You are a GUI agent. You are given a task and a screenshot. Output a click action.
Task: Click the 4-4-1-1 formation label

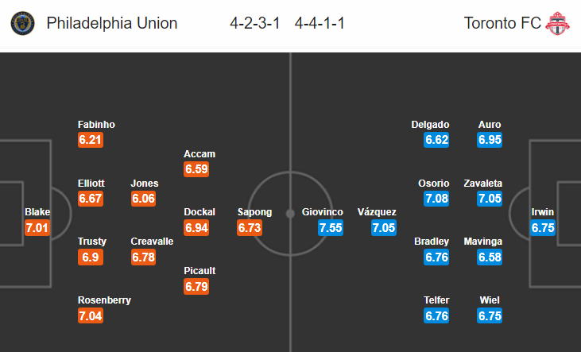(x=320, y=23)
